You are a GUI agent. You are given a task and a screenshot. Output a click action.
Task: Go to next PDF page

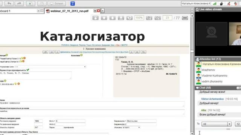tap(112, 18)
